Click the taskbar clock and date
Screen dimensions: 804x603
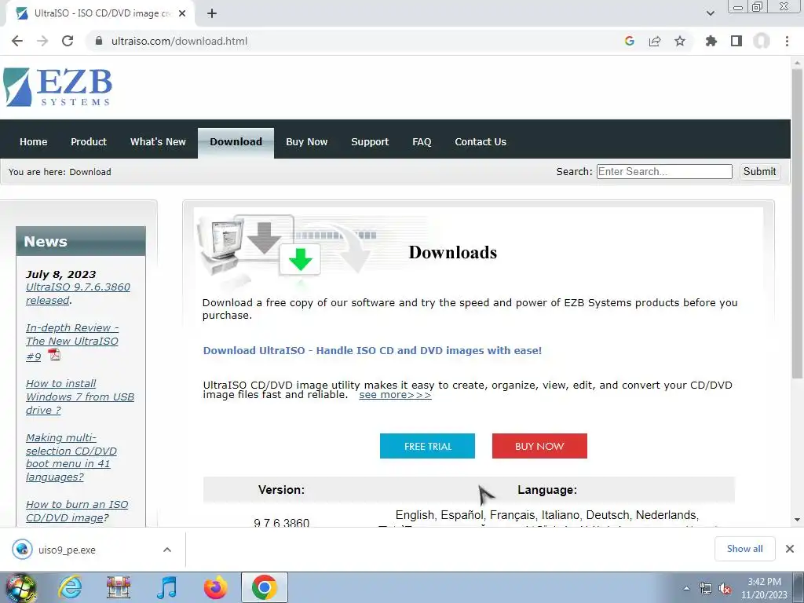[x=764, y=588]
